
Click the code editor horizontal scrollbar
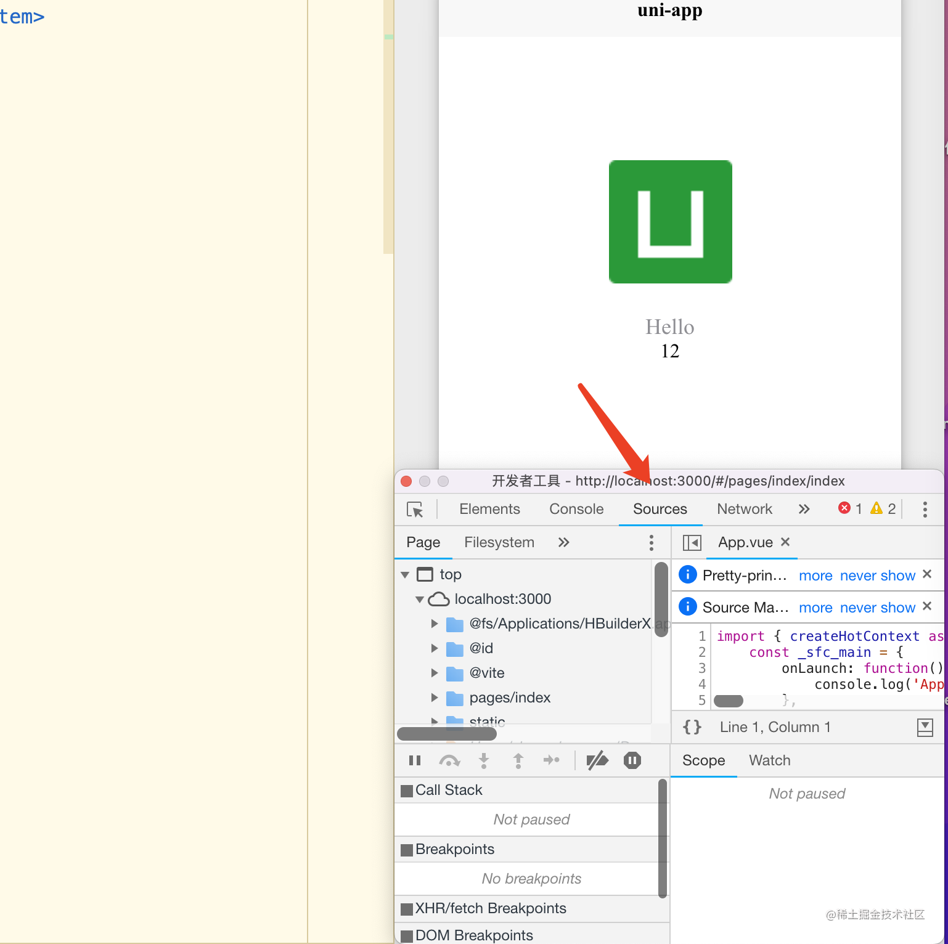[x=729, y=701]
